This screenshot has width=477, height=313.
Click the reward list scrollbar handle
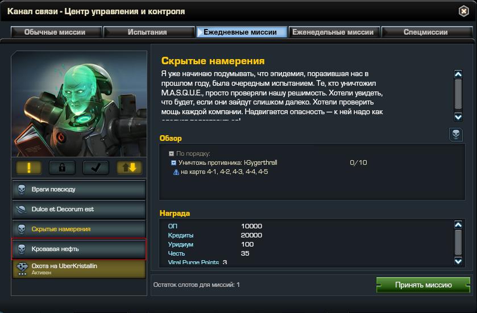click(x=458, y=242)
